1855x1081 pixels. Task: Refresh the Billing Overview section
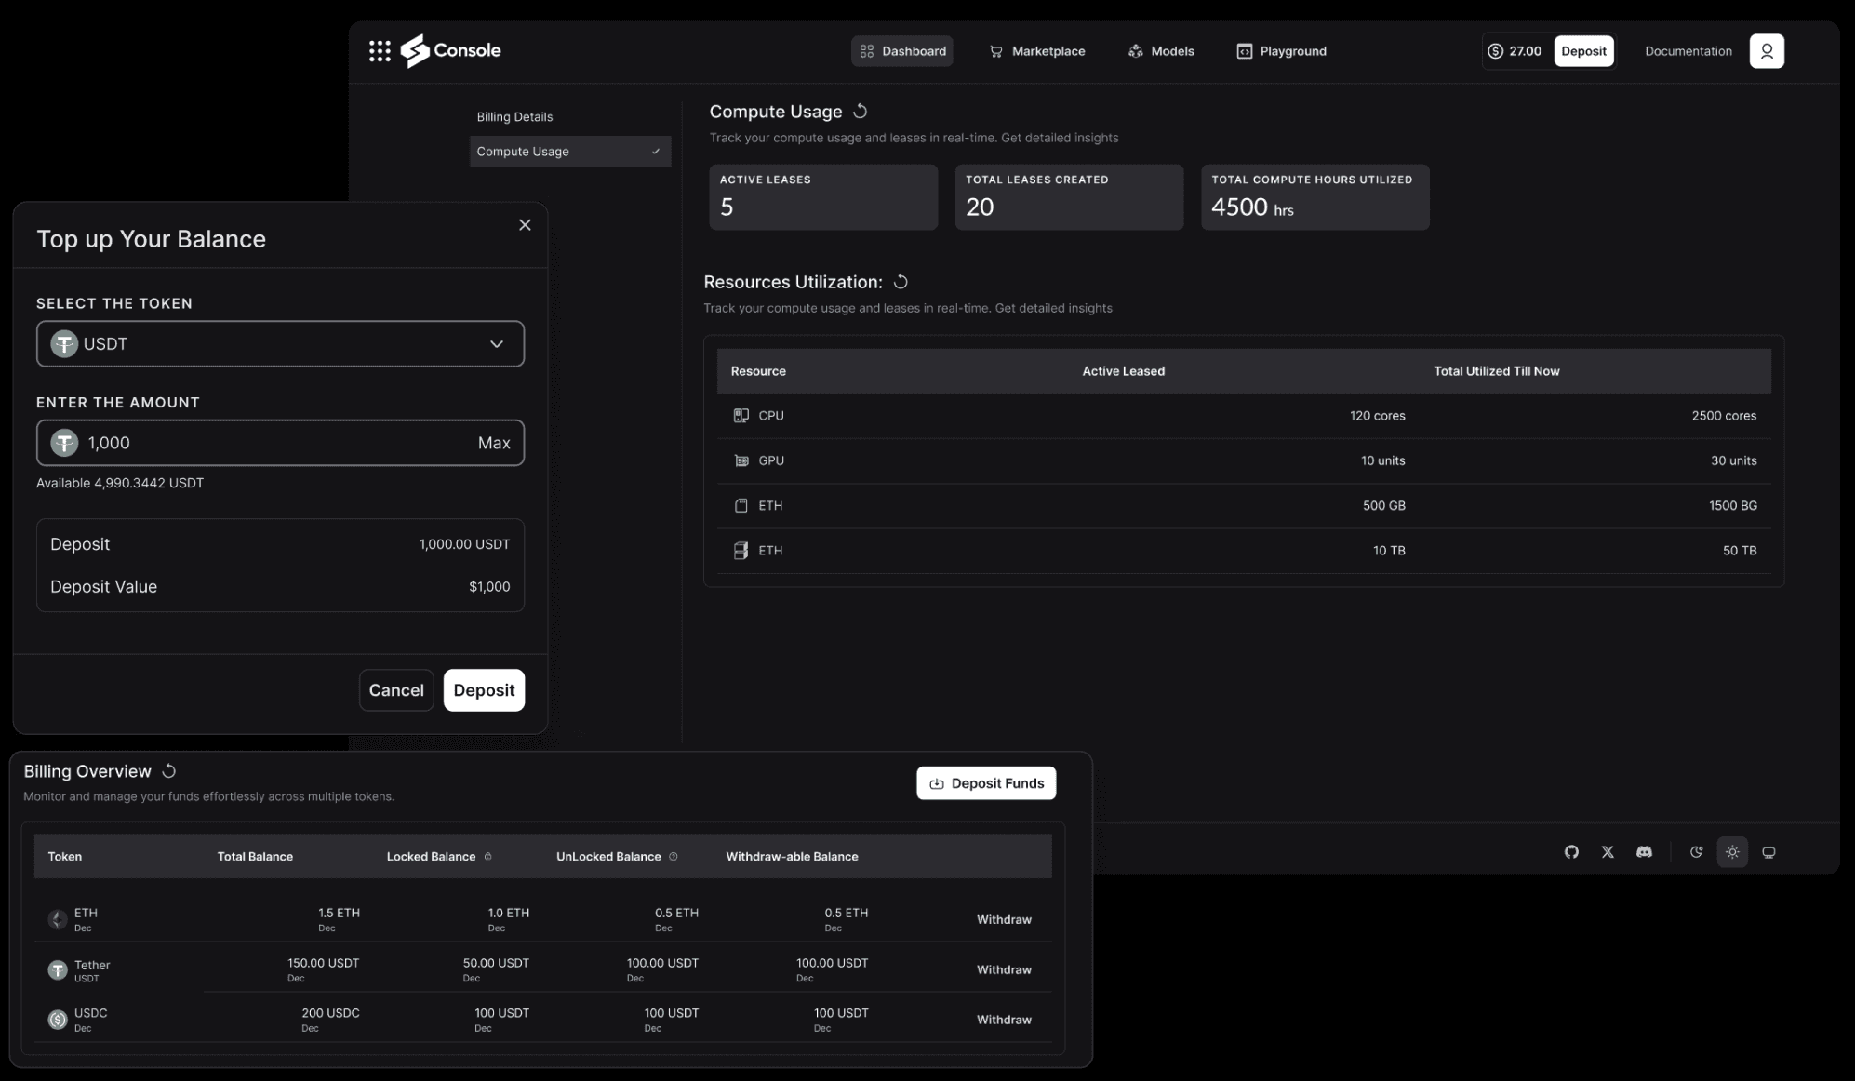point(169,771)
